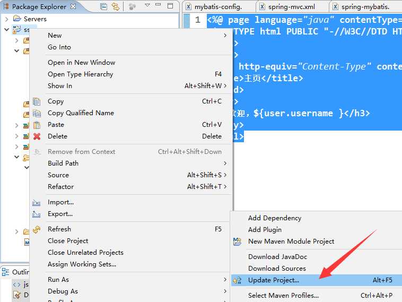Choose Import... menu entry
Viewport: 402px width, 302px height.
click(131, 202)
